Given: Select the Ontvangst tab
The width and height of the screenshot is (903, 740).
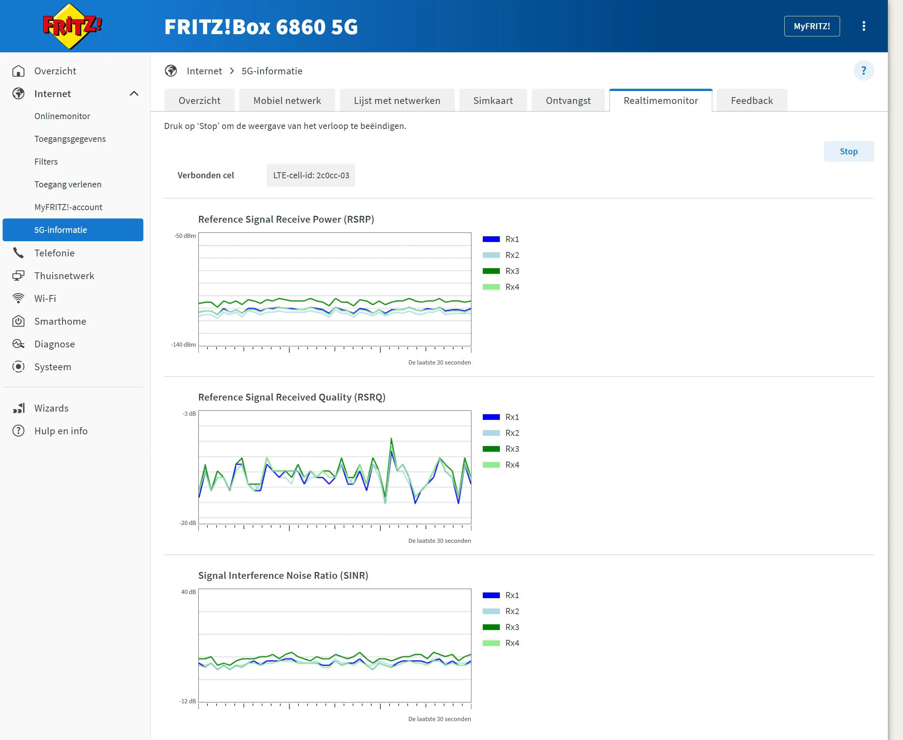Looking at the screenshot, I should pos(568,101).
